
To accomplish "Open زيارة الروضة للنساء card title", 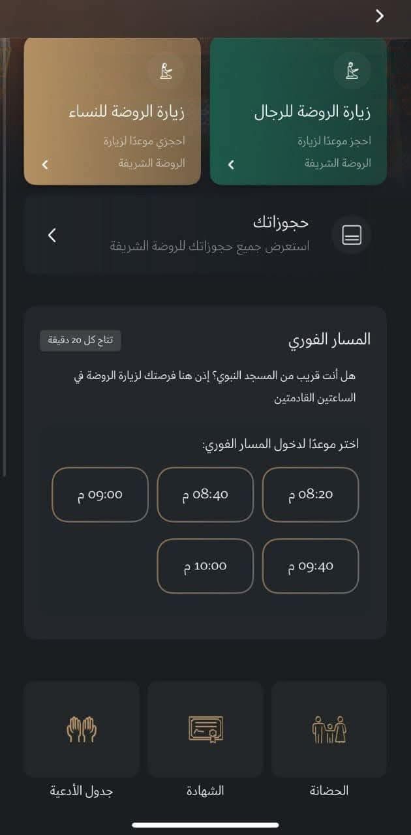I will [x=127, y=112].
